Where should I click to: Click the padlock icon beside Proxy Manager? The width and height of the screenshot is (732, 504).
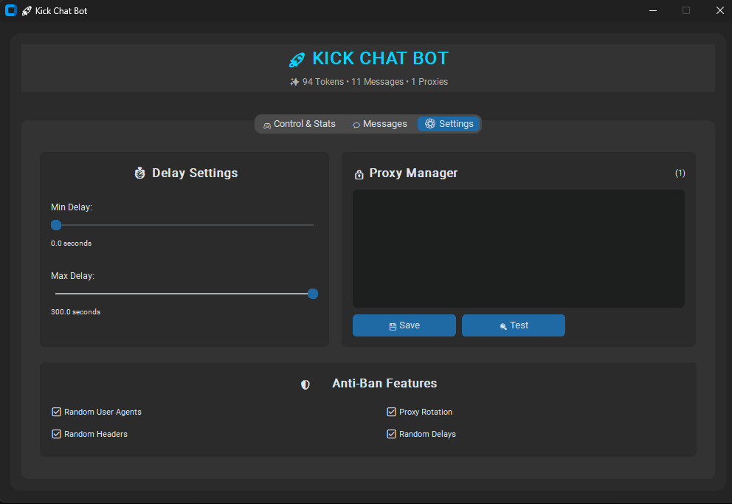point(359,174)
